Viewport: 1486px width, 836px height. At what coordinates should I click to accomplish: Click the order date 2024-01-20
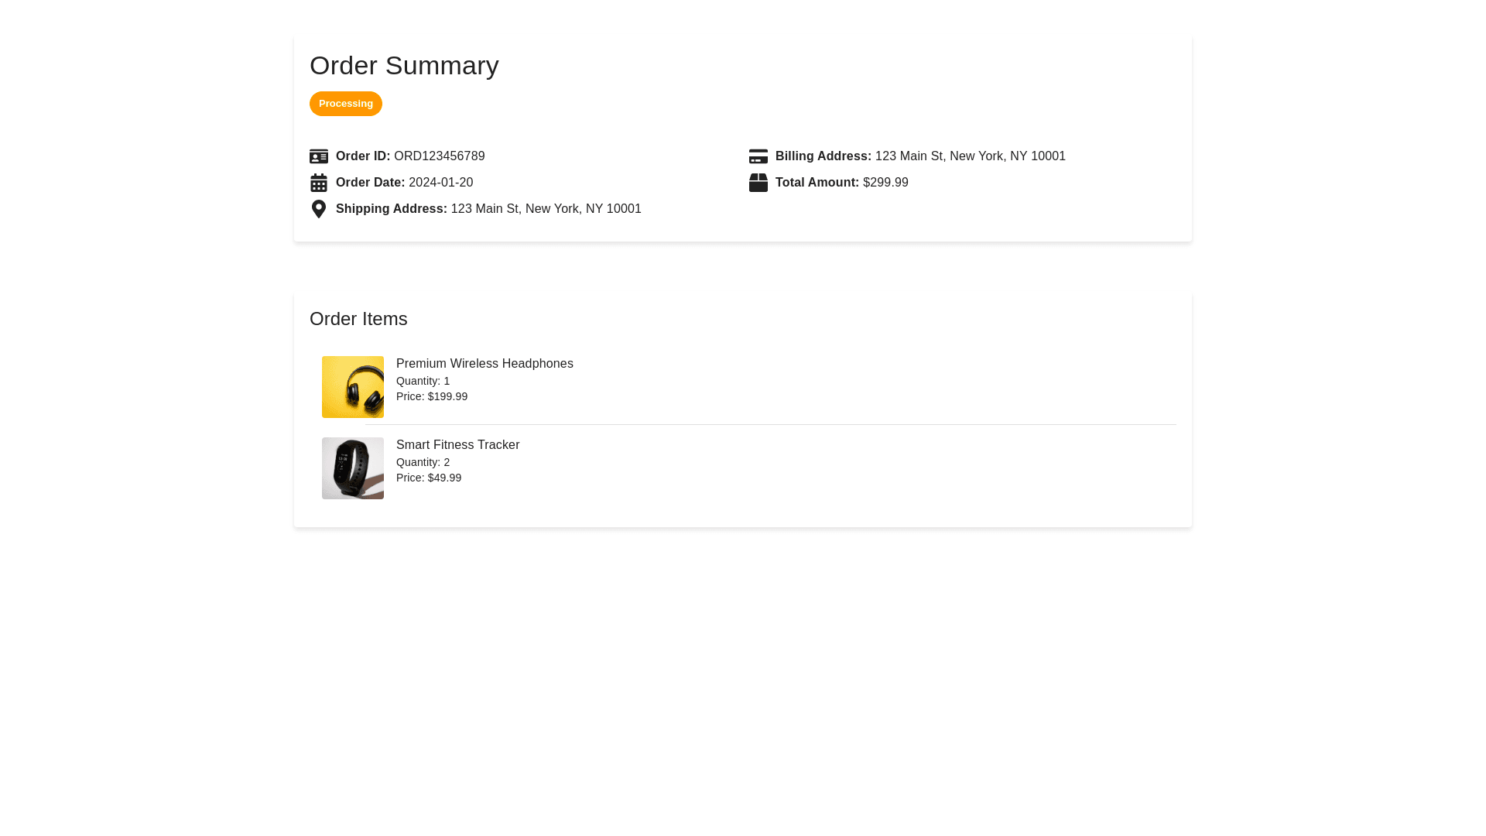pyautogui.click(x=440, y=183)
